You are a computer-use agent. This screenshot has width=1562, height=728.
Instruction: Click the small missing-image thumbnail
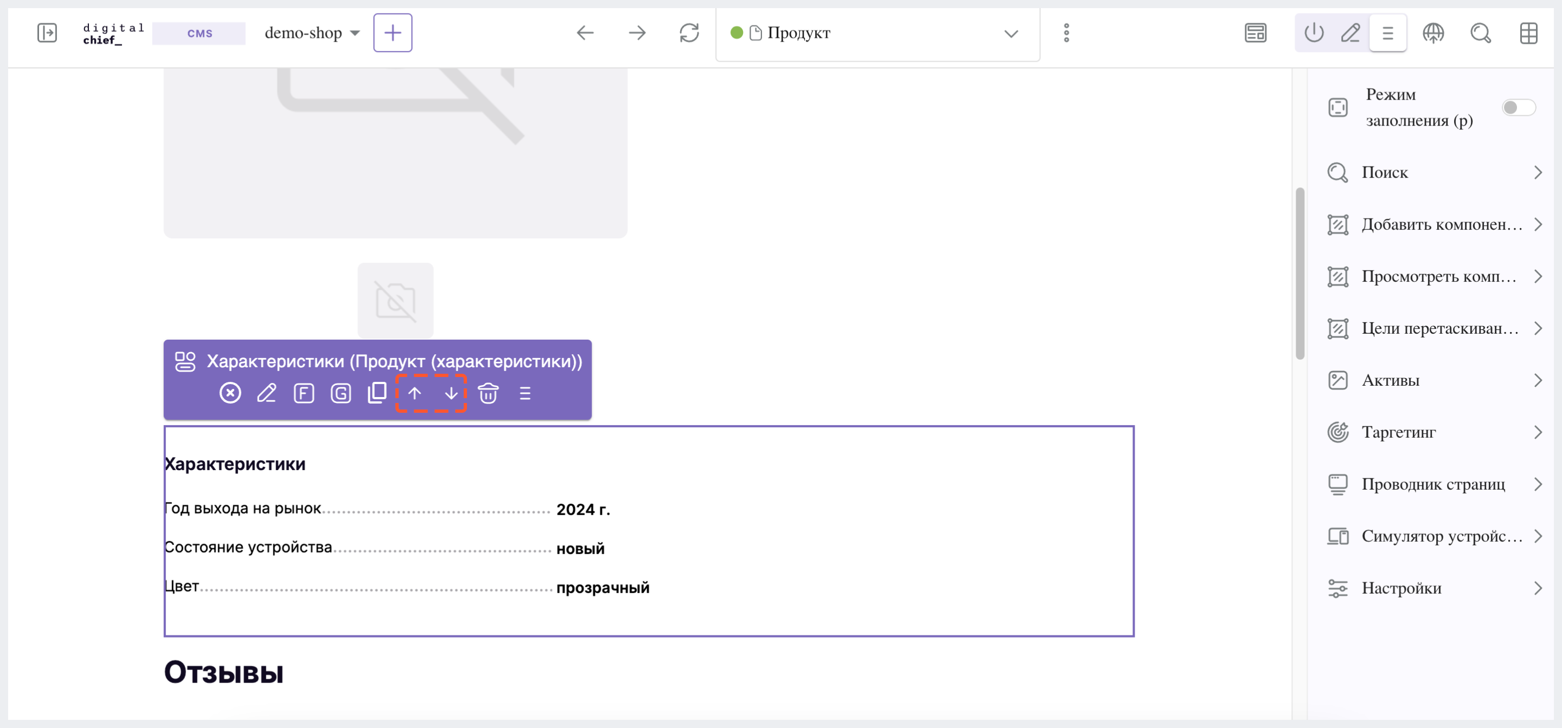point(395,301)
